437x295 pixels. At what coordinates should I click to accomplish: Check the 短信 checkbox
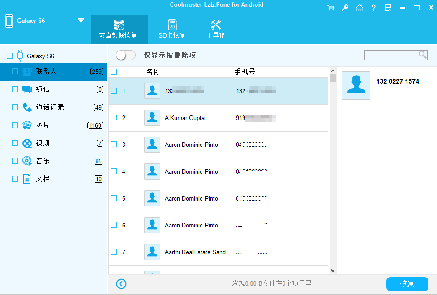(x=15, y=90)
